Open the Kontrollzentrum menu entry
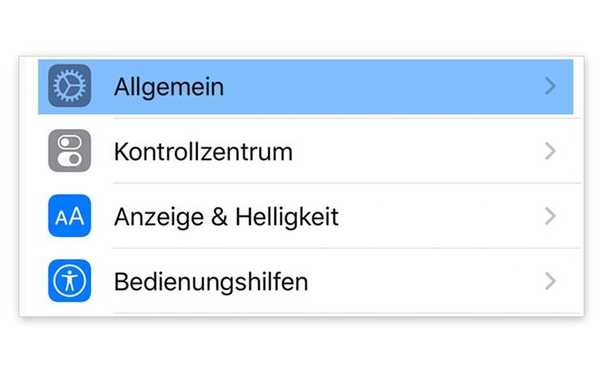The image size is (605, 377). coord(202,151)
